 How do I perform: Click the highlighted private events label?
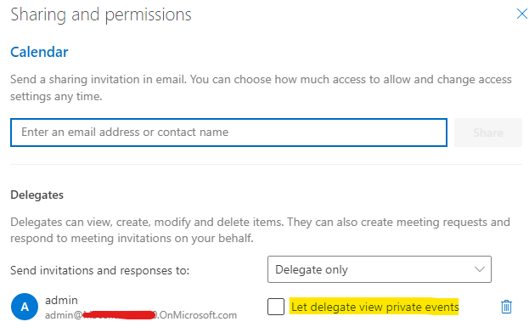point(374,307)
